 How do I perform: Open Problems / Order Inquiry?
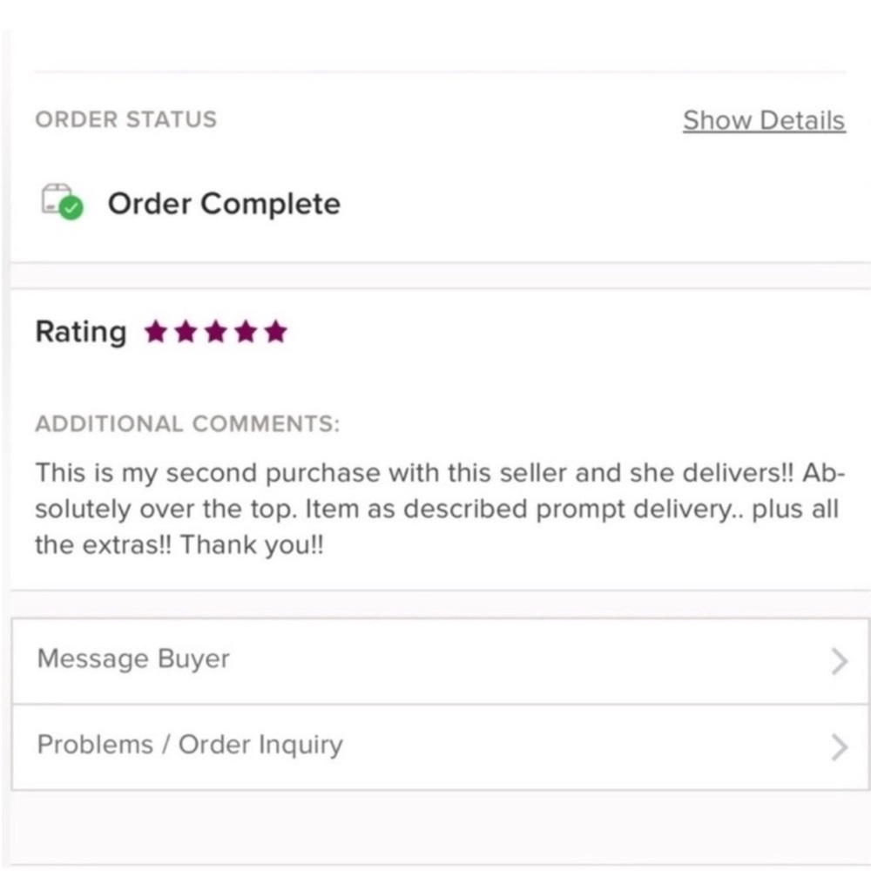coord(190,745)
